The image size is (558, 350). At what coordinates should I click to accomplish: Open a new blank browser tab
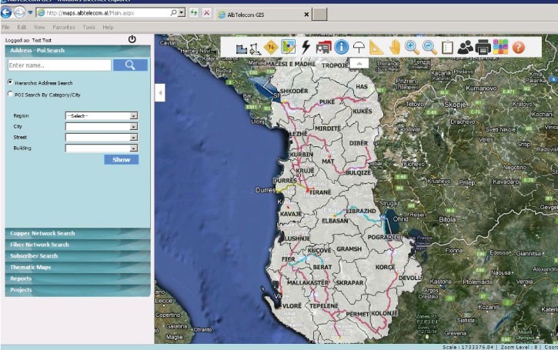click(319, 15)
